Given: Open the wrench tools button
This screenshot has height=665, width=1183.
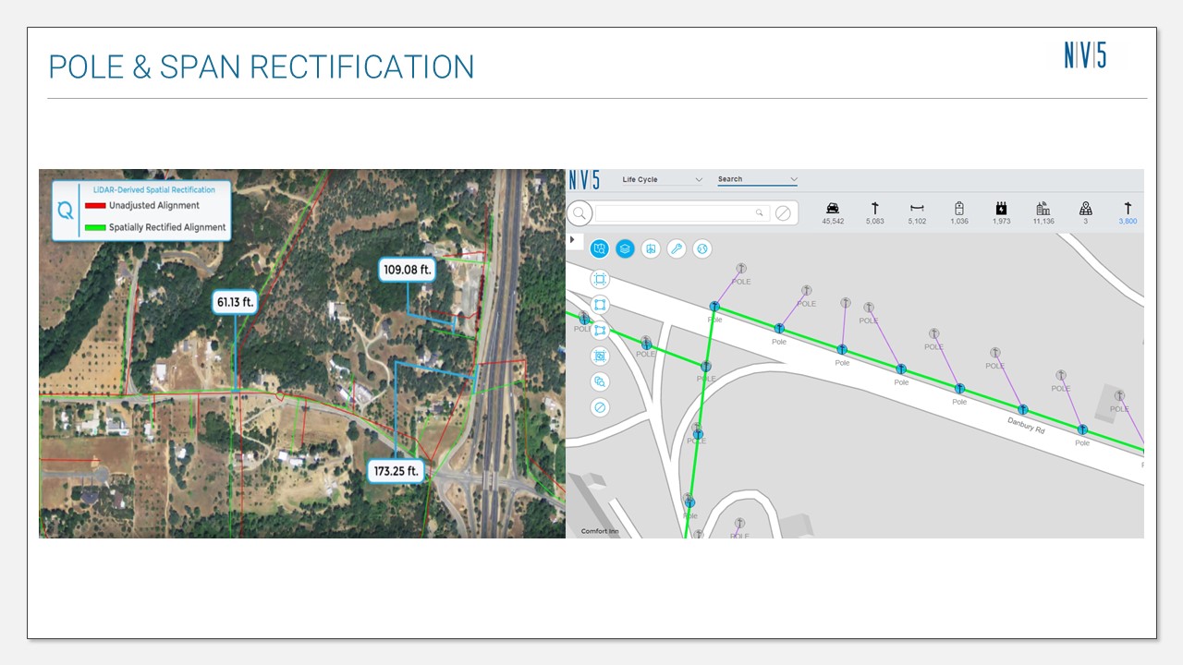Looking at the screenshot, I should click(677, 248).
